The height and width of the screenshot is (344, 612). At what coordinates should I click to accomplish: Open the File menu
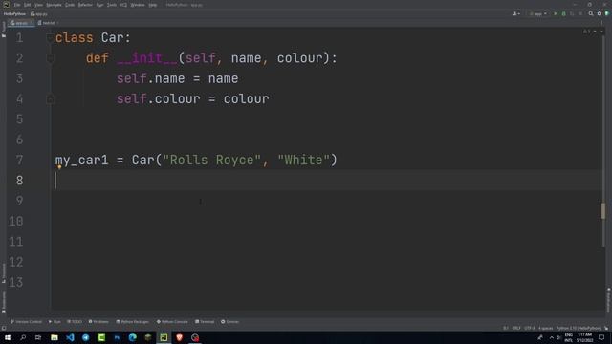point(17,5)
